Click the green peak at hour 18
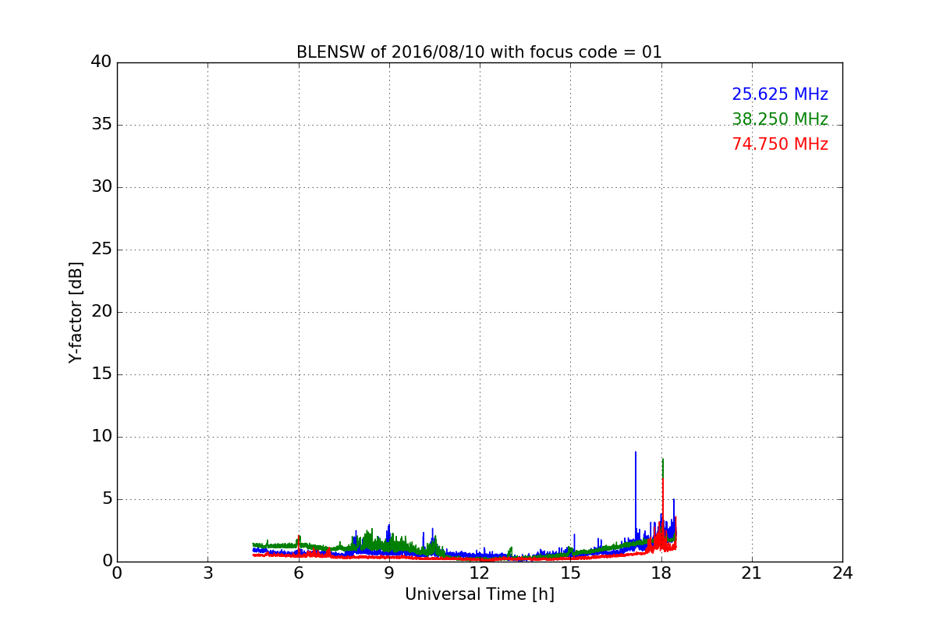 tap(662, 468)
